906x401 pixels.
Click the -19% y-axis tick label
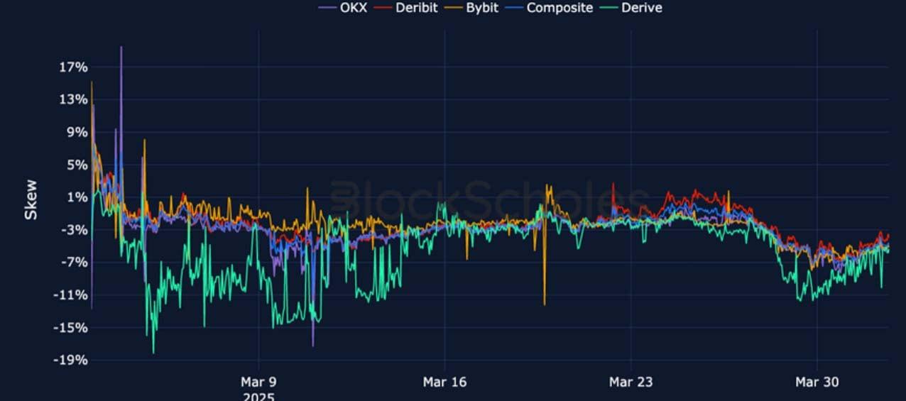point(71,360)
